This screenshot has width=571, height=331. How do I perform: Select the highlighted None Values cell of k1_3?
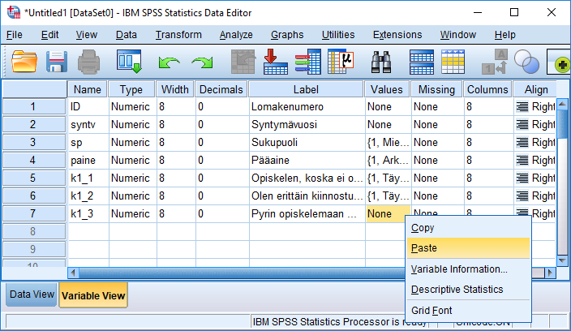click(x=388, y=213)
